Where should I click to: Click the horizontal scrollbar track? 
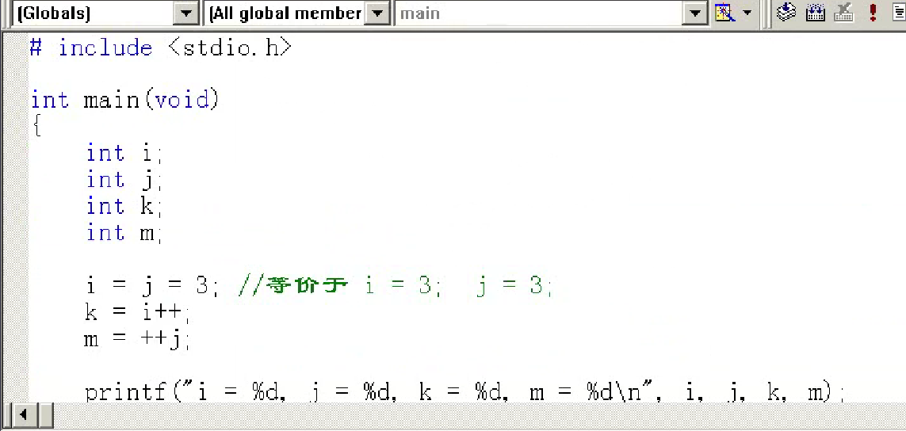(x=480, y=414)
